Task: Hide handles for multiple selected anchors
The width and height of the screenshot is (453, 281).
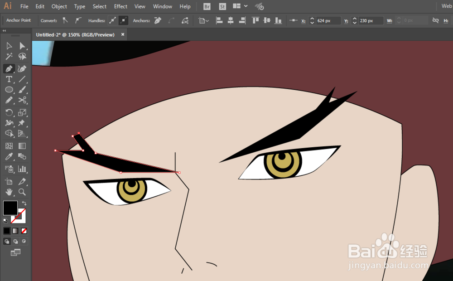Action: 123,20
